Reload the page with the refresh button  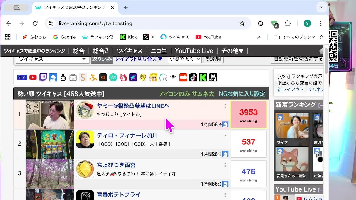tap(35, 23)
